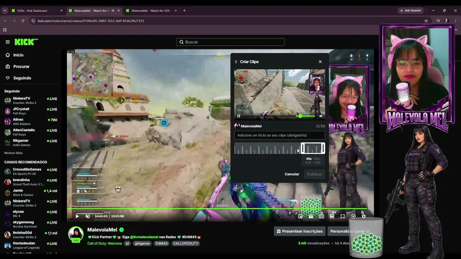This screenshot has height=259, width=461.
Task: Enter fullscreen in video player
Action: 343,216
